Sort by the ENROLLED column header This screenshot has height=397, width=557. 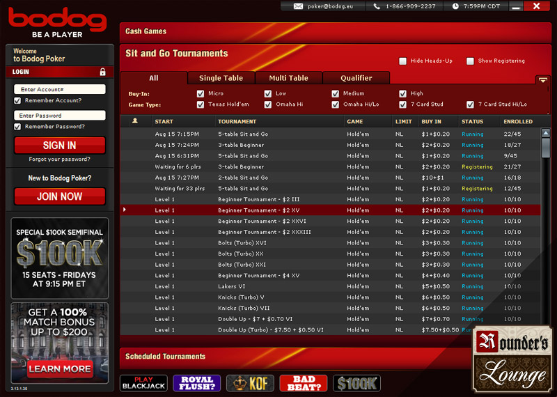click(518, 122)
